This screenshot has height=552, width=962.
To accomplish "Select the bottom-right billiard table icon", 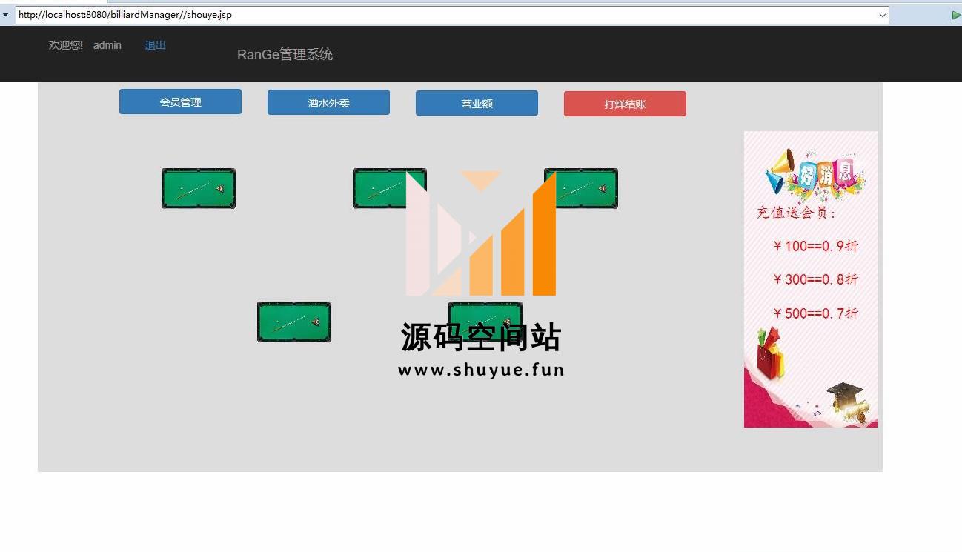I will [485, 322].
